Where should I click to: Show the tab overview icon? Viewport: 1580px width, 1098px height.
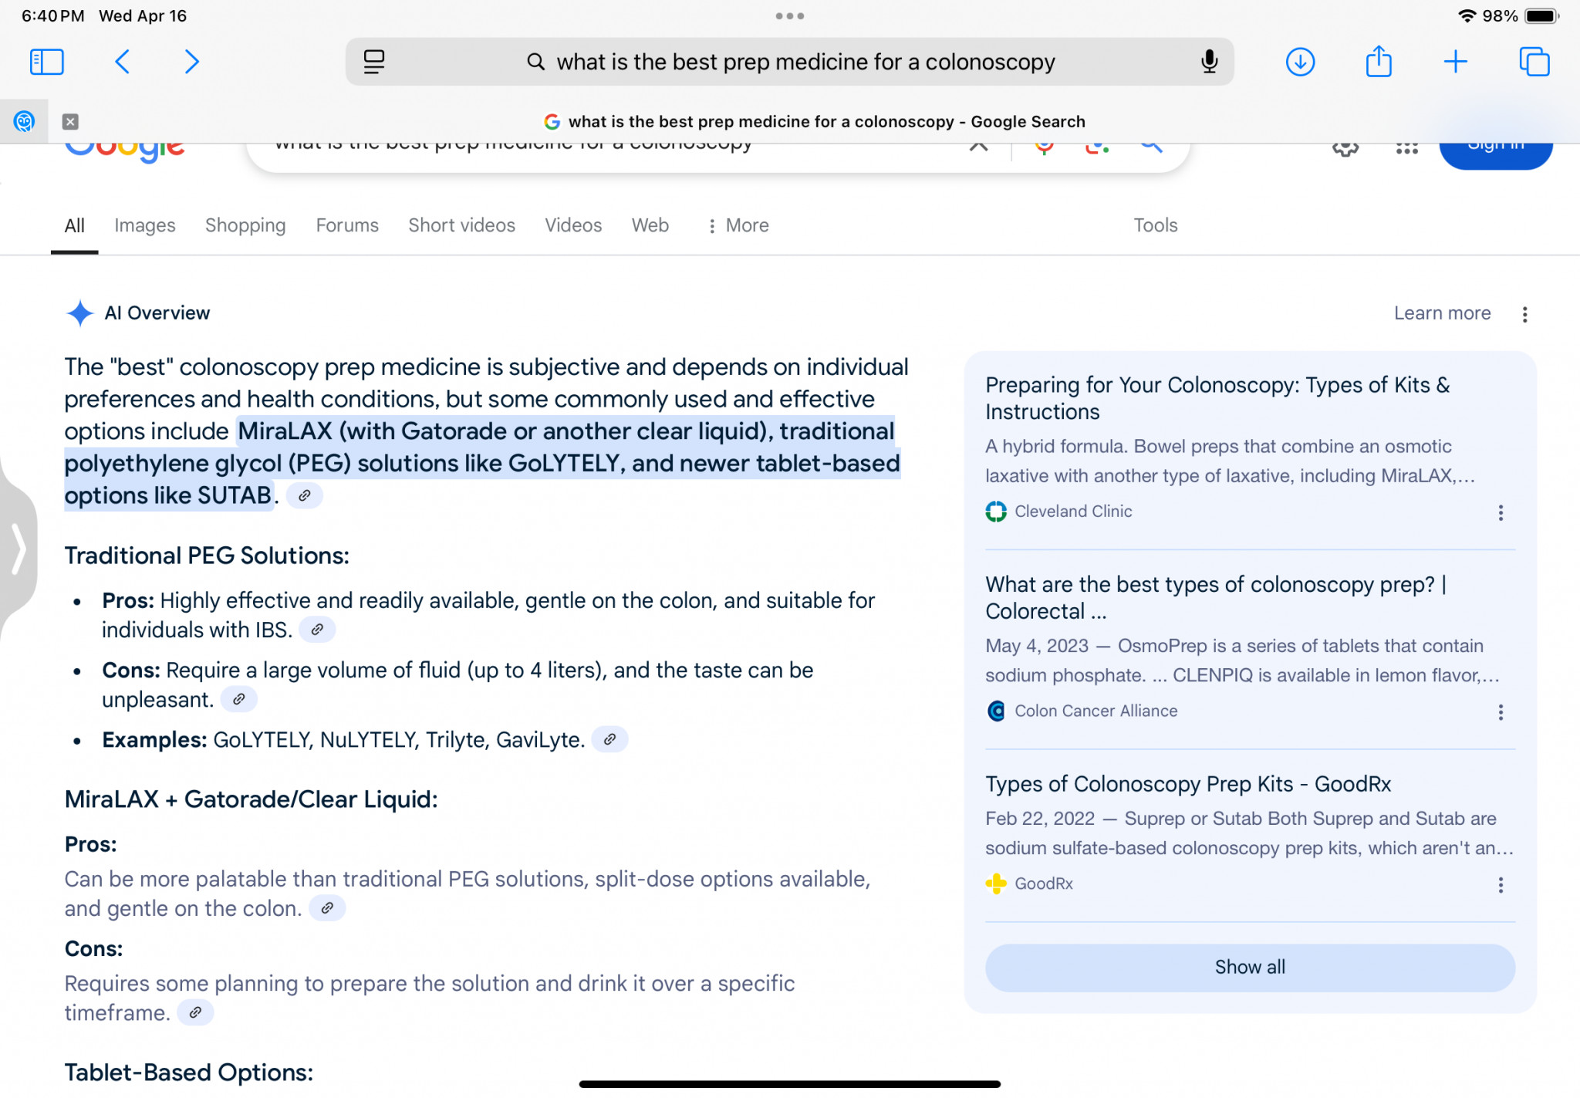pos(1534,62)
